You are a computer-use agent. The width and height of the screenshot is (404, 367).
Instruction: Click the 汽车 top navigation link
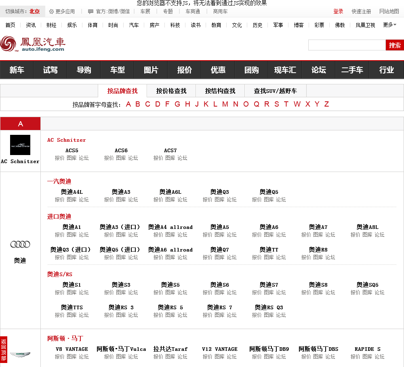[134, 25]
